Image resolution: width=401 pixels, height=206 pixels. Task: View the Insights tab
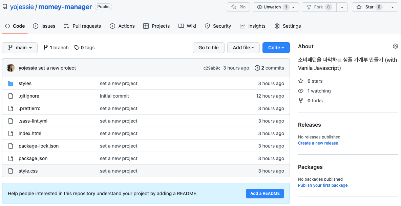pyautogui.click(x=253, y=26)
